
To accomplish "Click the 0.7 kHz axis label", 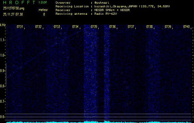I will (x=2, y=101).
